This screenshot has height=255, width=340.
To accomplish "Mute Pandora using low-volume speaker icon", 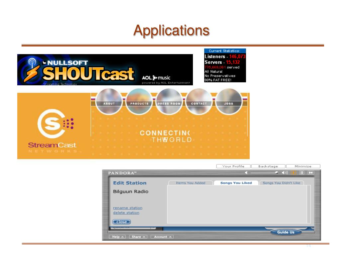I will tap(246, 173).
